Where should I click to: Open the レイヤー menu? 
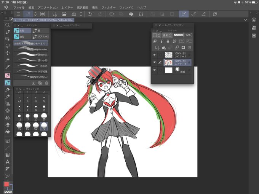[67, 8]
